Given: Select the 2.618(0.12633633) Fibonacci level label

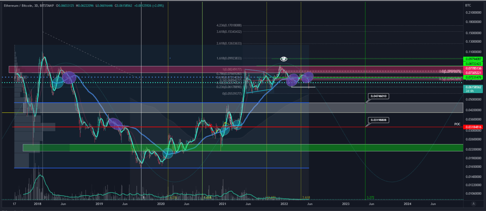Looking at the screenshot, I should (x=229, y=44).
